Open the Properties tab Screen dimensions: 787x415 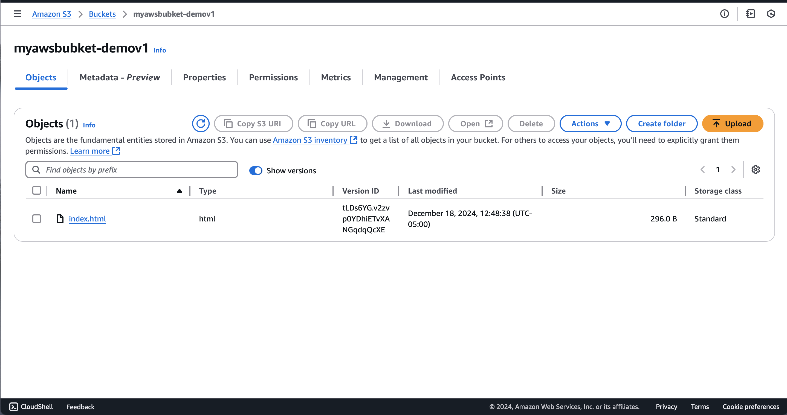point(204,78)
